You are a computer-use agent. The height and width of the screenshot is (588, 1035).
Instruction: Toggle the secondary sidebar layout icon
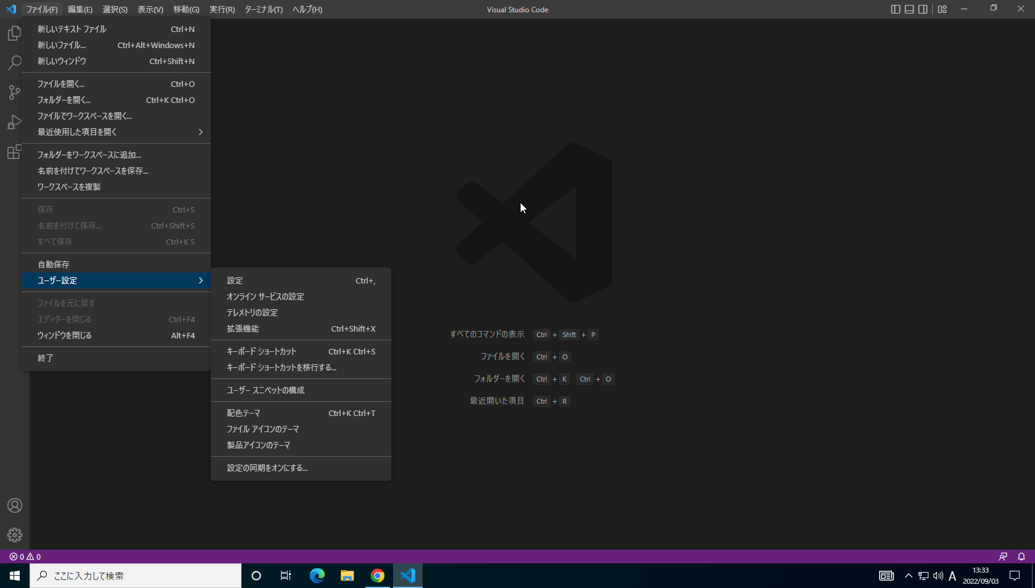click(x=923, y=9)
